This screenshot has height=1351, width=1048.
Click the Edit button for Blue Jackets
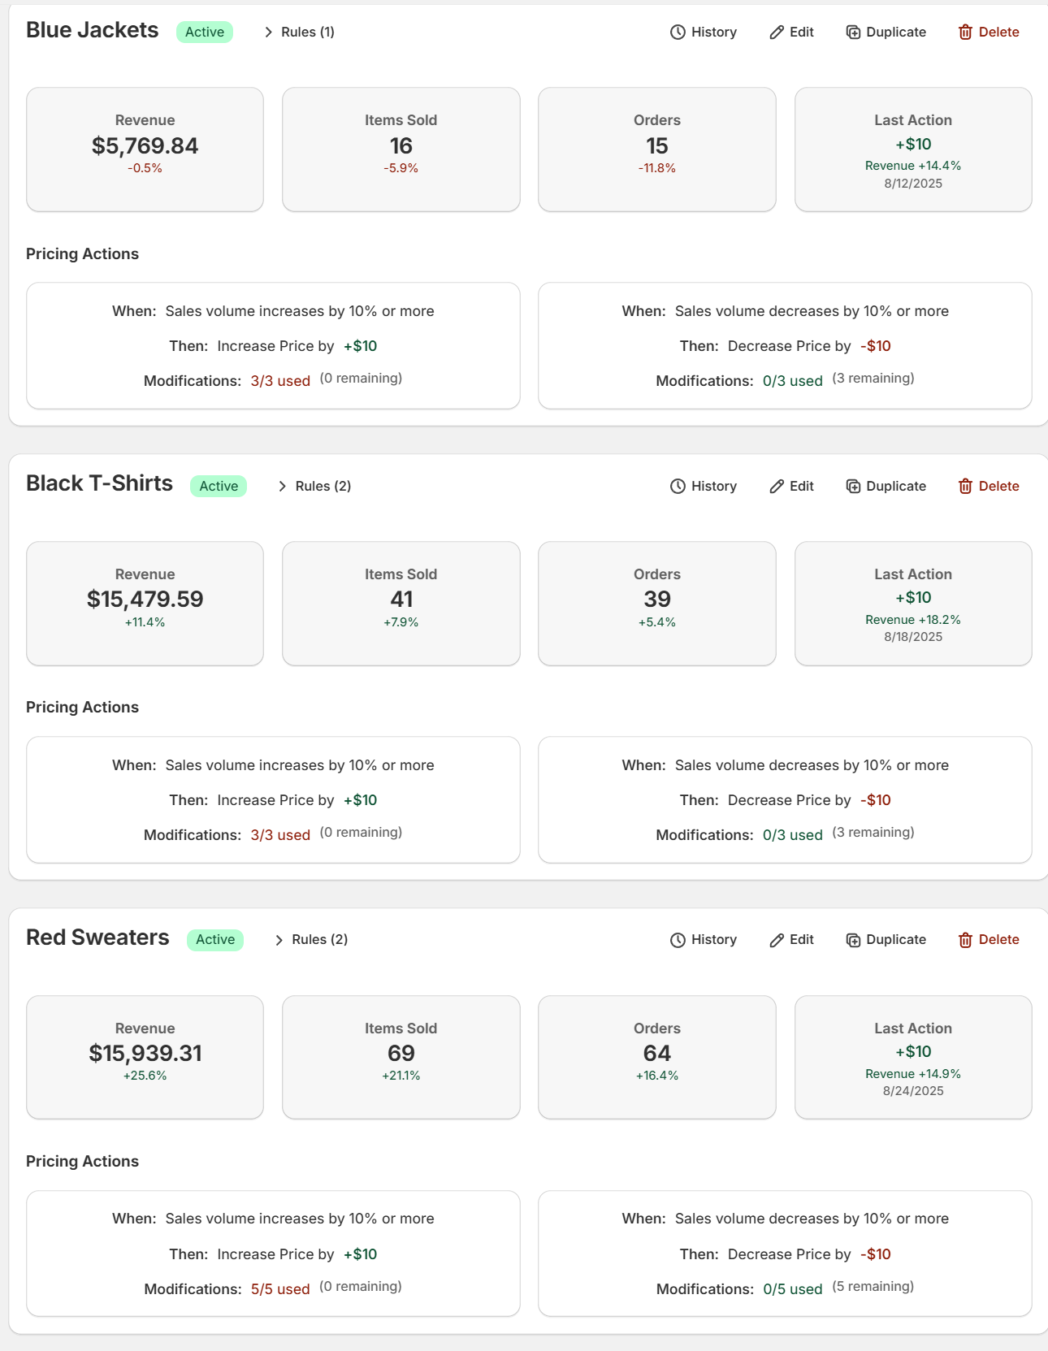(791, 32)
